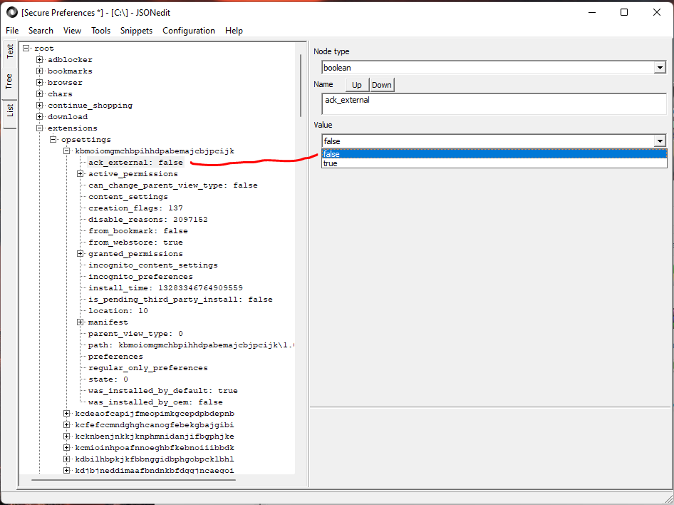Screen dimensions: 674x505
Task: Open the File menu
Action: [x=12, y=31]
